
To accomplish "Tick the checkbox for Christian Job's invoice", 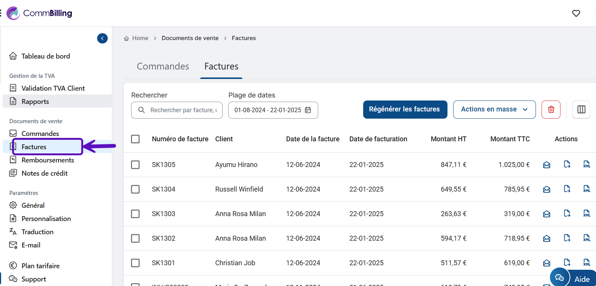I will click(135, 263).
